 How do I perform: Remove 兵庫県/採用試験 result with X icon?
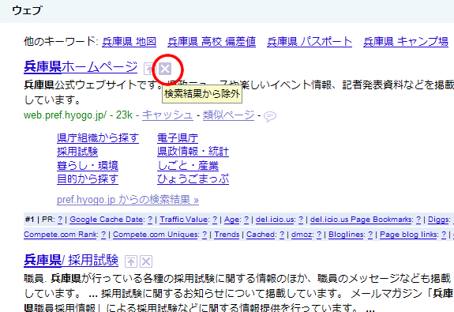146,261
